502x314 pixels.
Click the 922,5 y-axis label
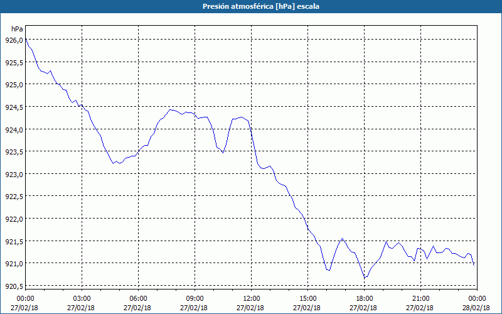[x=14, y=197]
